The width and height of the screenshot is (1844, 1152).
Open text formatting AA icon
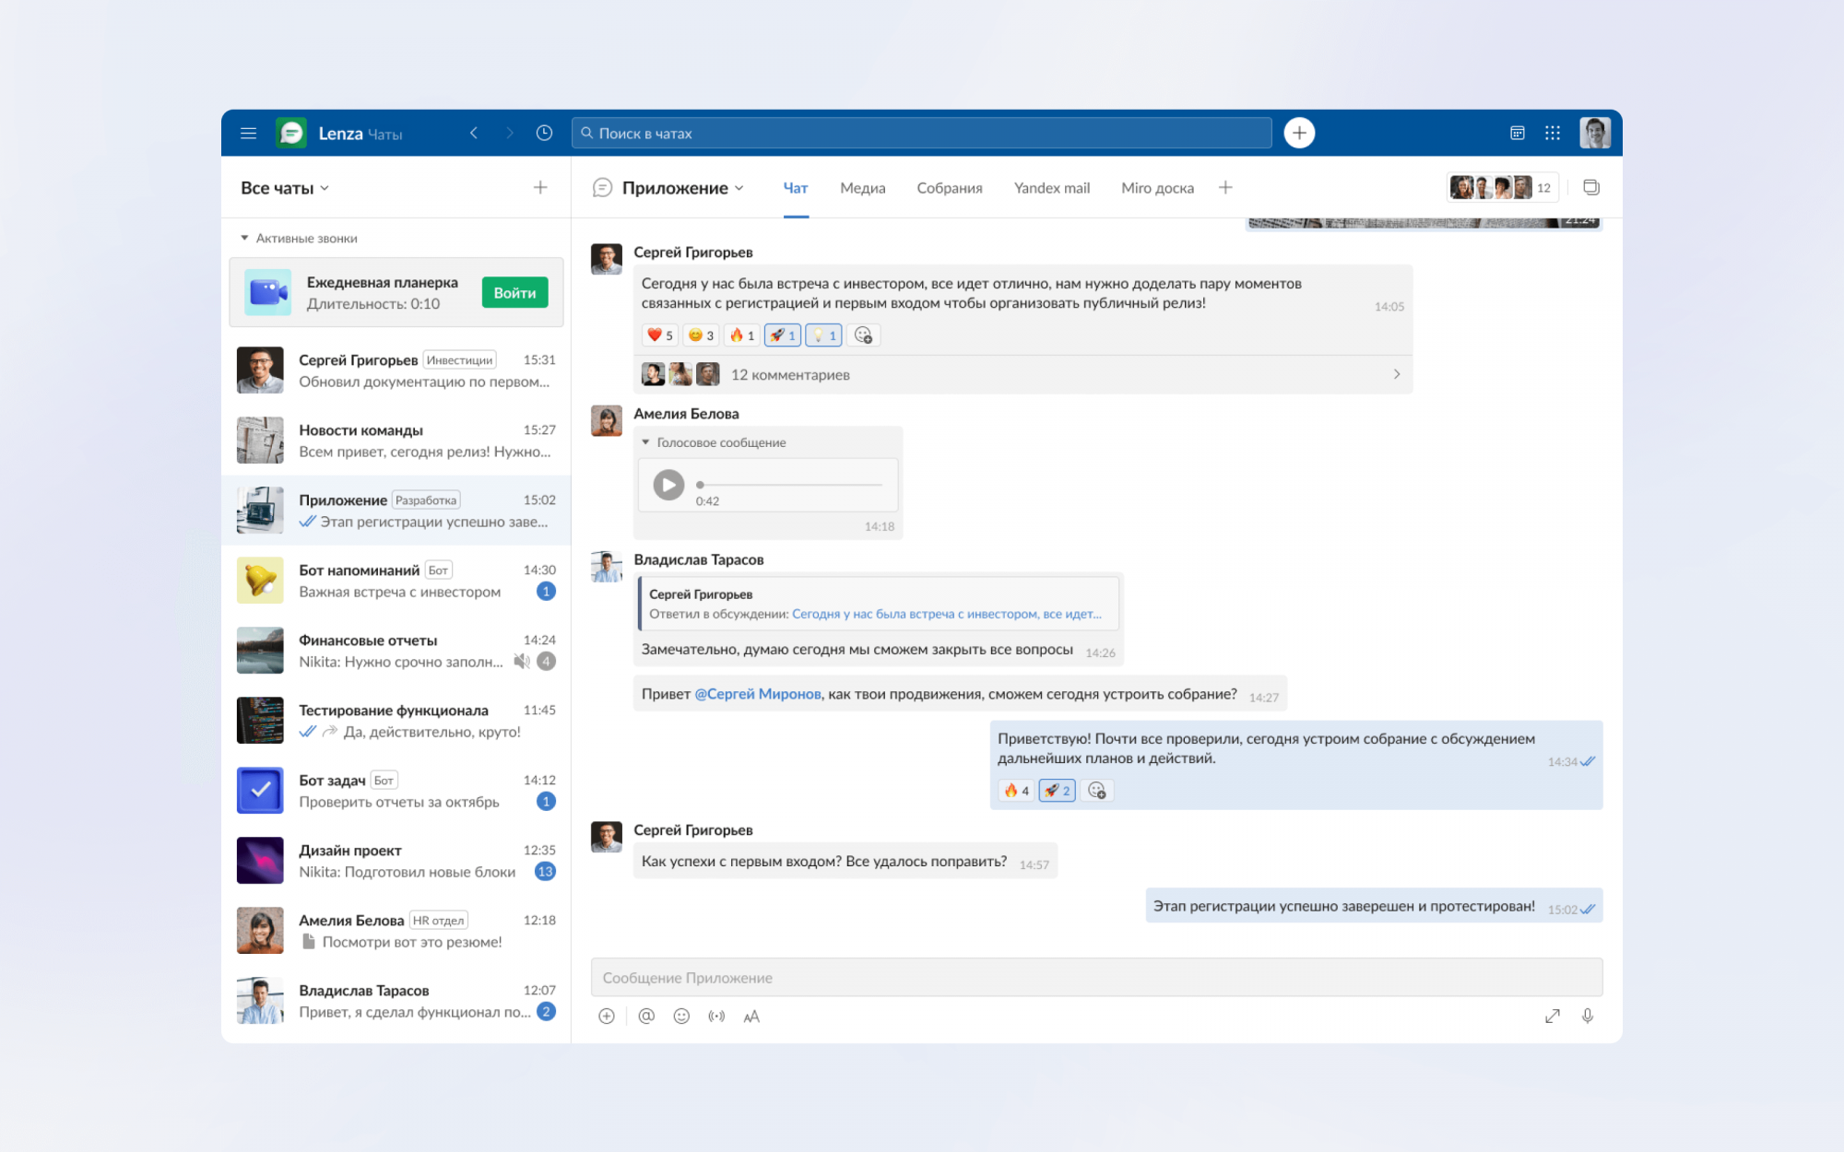click(x=751, y=1016)
